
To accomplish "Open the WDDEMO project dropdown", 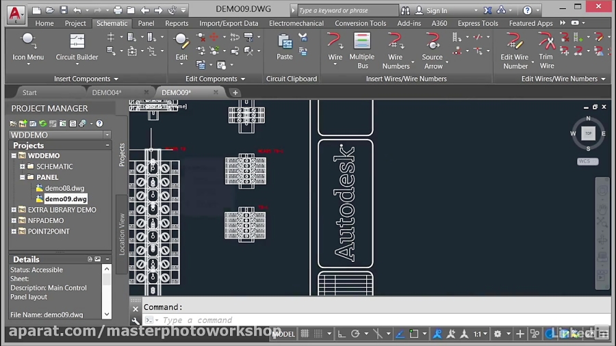I will [x=107, y=135].
